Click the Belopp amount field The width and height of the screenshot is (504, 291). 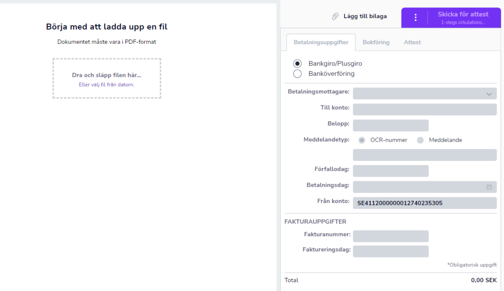390,126
